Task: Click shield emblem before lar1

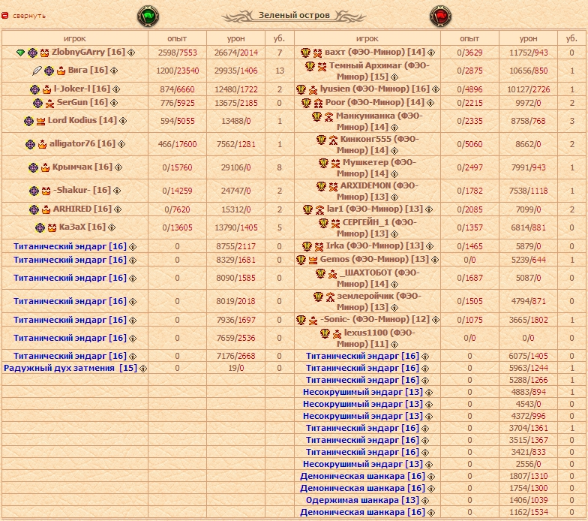Action: 307,209
